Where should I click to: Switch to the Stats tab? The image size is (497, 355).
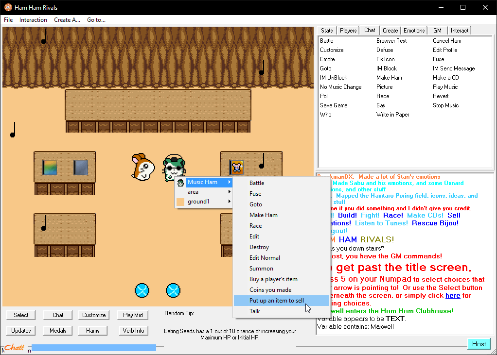click(327, 31)
